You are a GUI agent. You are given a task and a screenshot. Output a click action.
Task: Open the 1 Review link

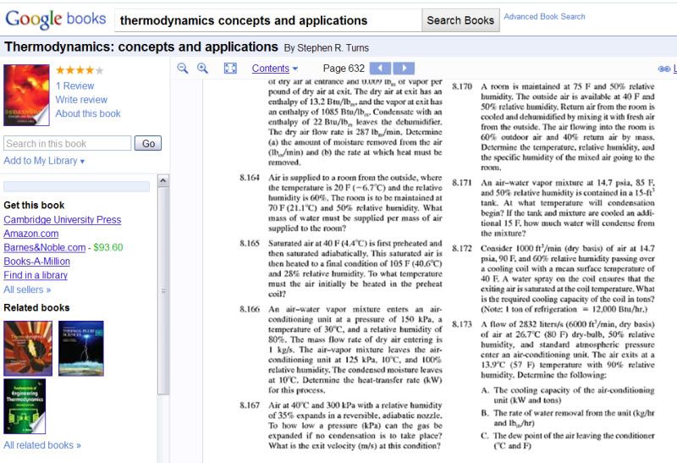pos(74,86)
